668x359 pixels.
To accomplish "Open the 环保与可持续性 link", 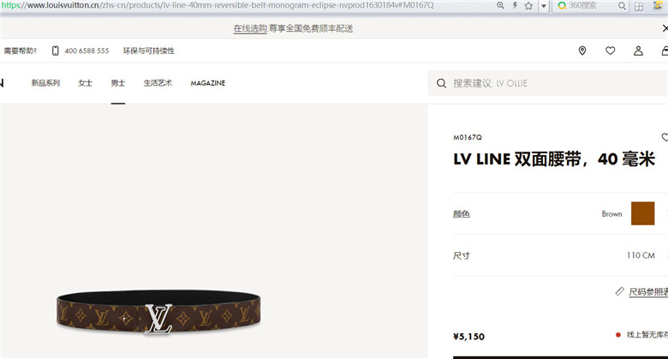I will pyautogui.click(x=149, y=51).
